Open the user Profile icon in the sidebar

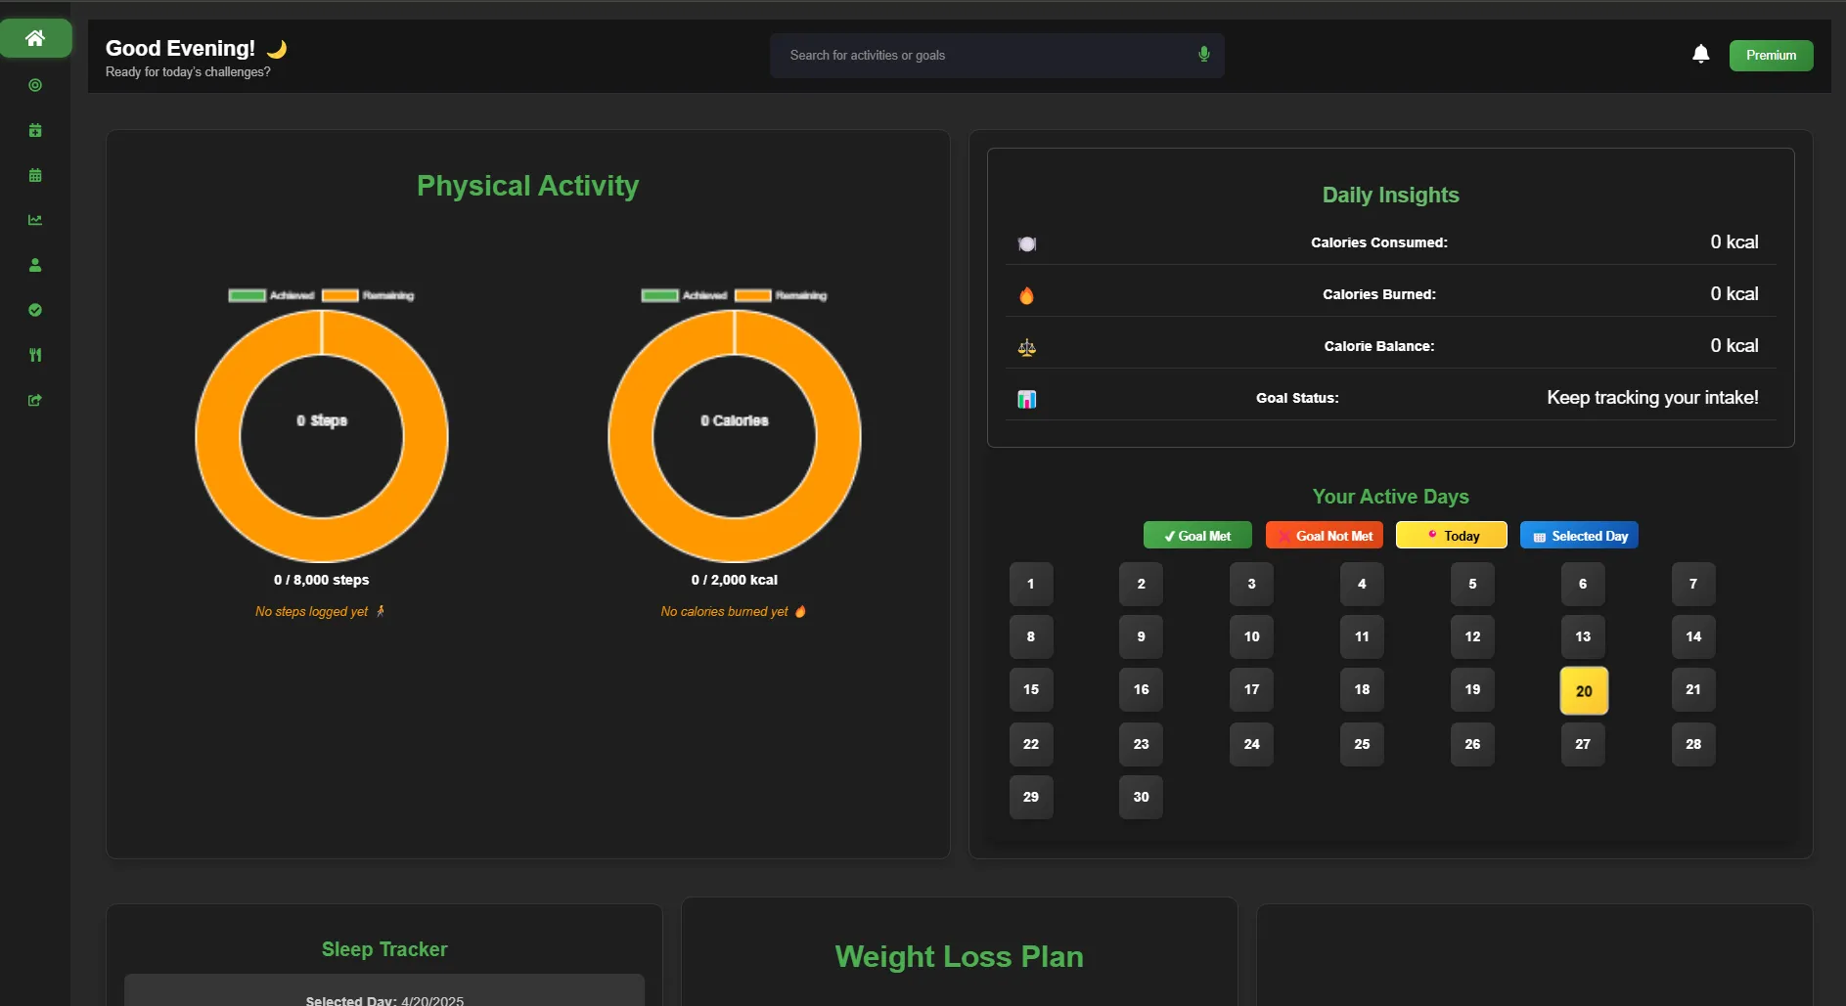(35, 265)
